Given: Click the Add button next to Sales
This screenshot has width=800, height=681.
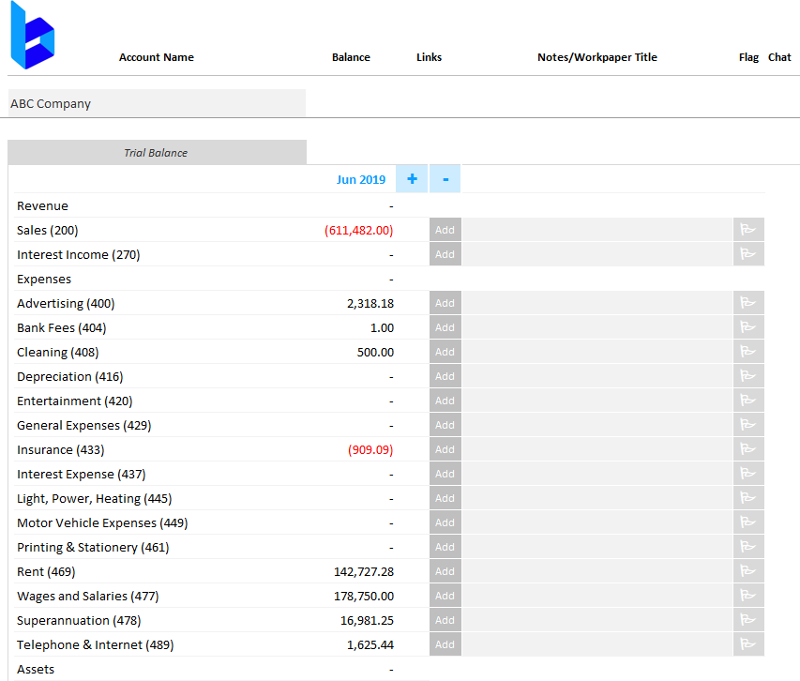Looking at the screenshot, I should click(x=444, y=229).
